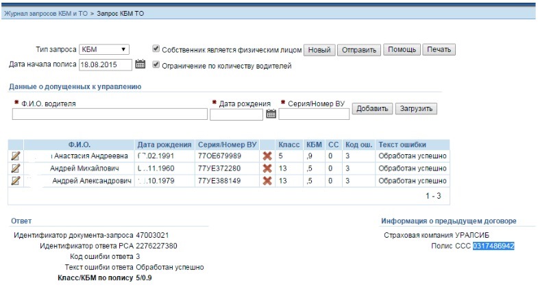
Task: Focus the 'Серия/Номер ВУ' input field
Action: click(x=314, y=114)
